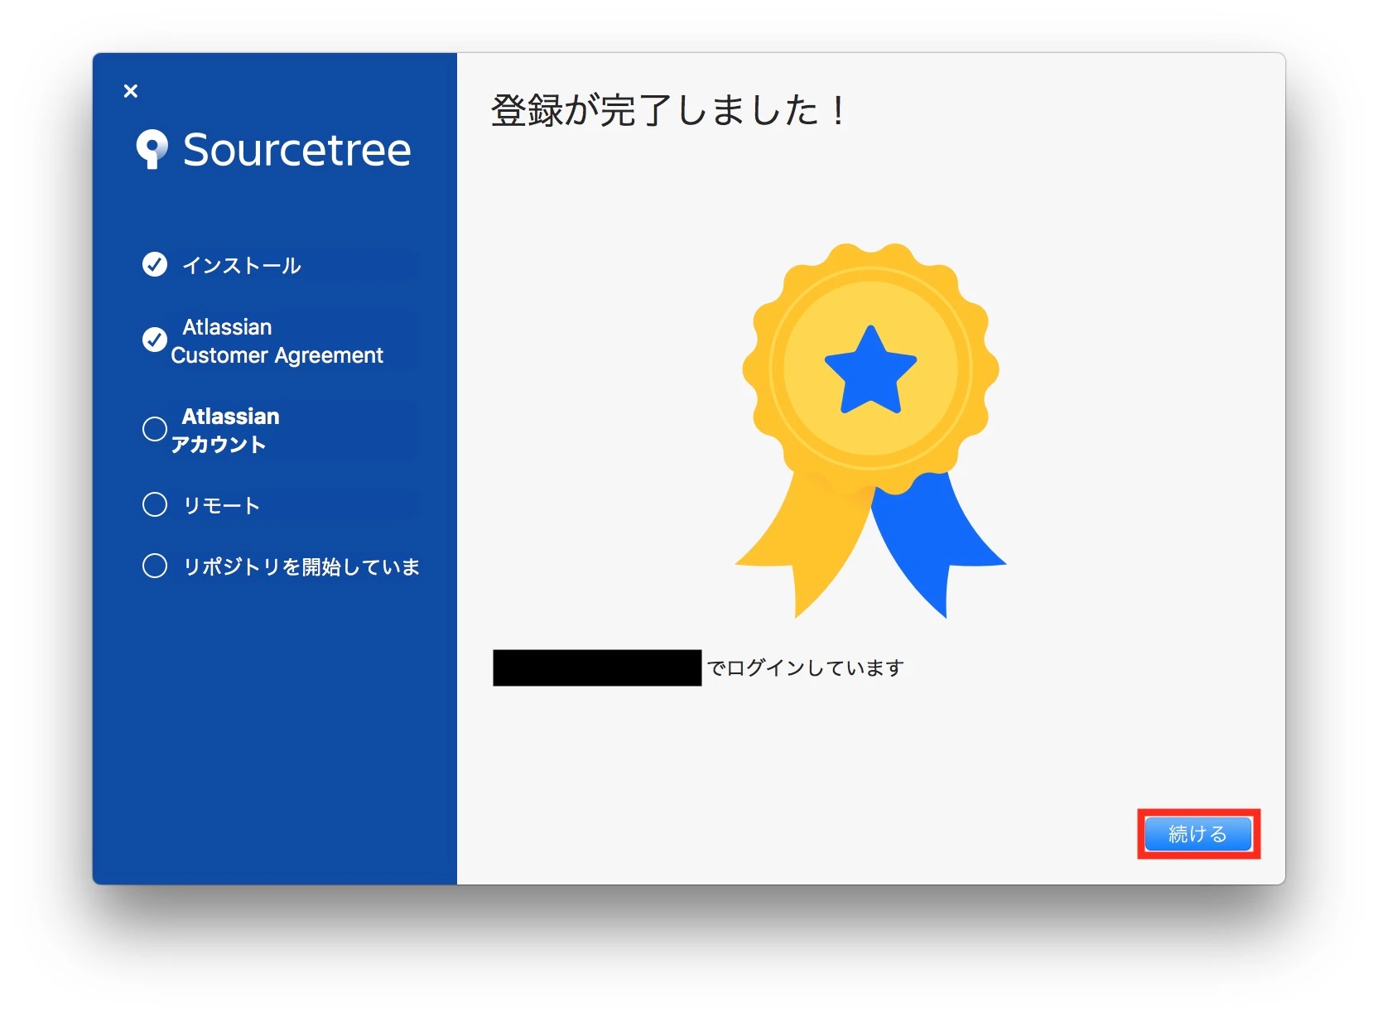Select the リモート step circle
Screen dimensions: 1378x1017
click(x=155, y=504)
